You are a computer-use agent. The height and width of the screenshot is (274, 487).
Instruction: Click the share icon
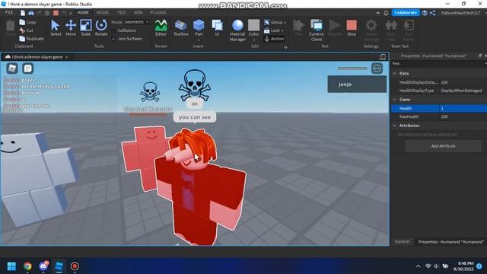click(433, 13)
